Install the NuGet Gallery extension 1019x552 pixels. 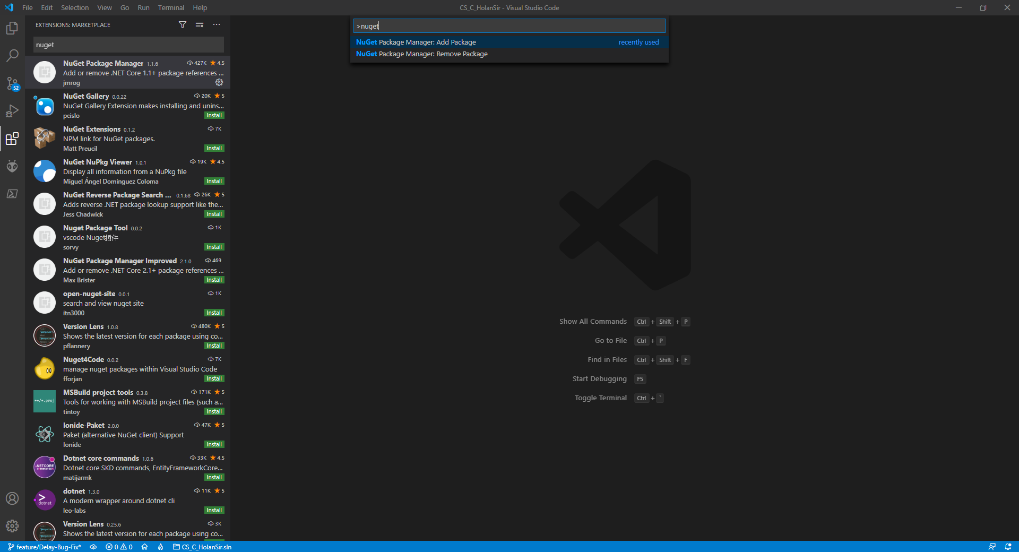pos(214,116)
